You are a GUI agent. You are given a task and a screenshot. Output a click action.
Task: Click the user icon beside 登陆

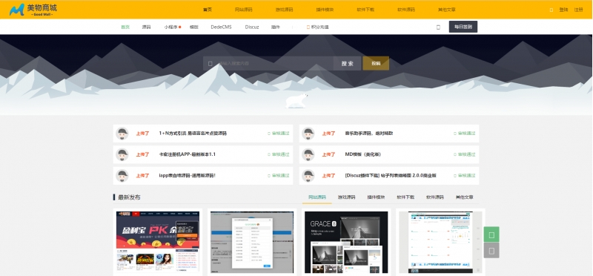click(x=551, y=10)
